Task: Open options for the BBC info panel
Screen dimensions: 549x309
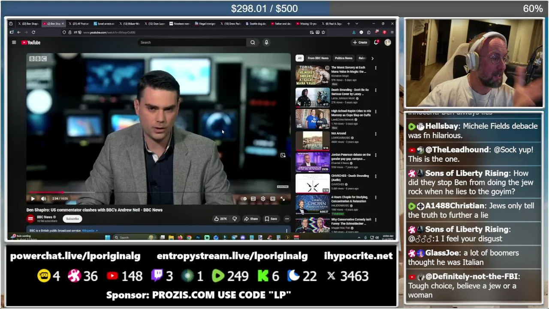Action: [287, 231]
